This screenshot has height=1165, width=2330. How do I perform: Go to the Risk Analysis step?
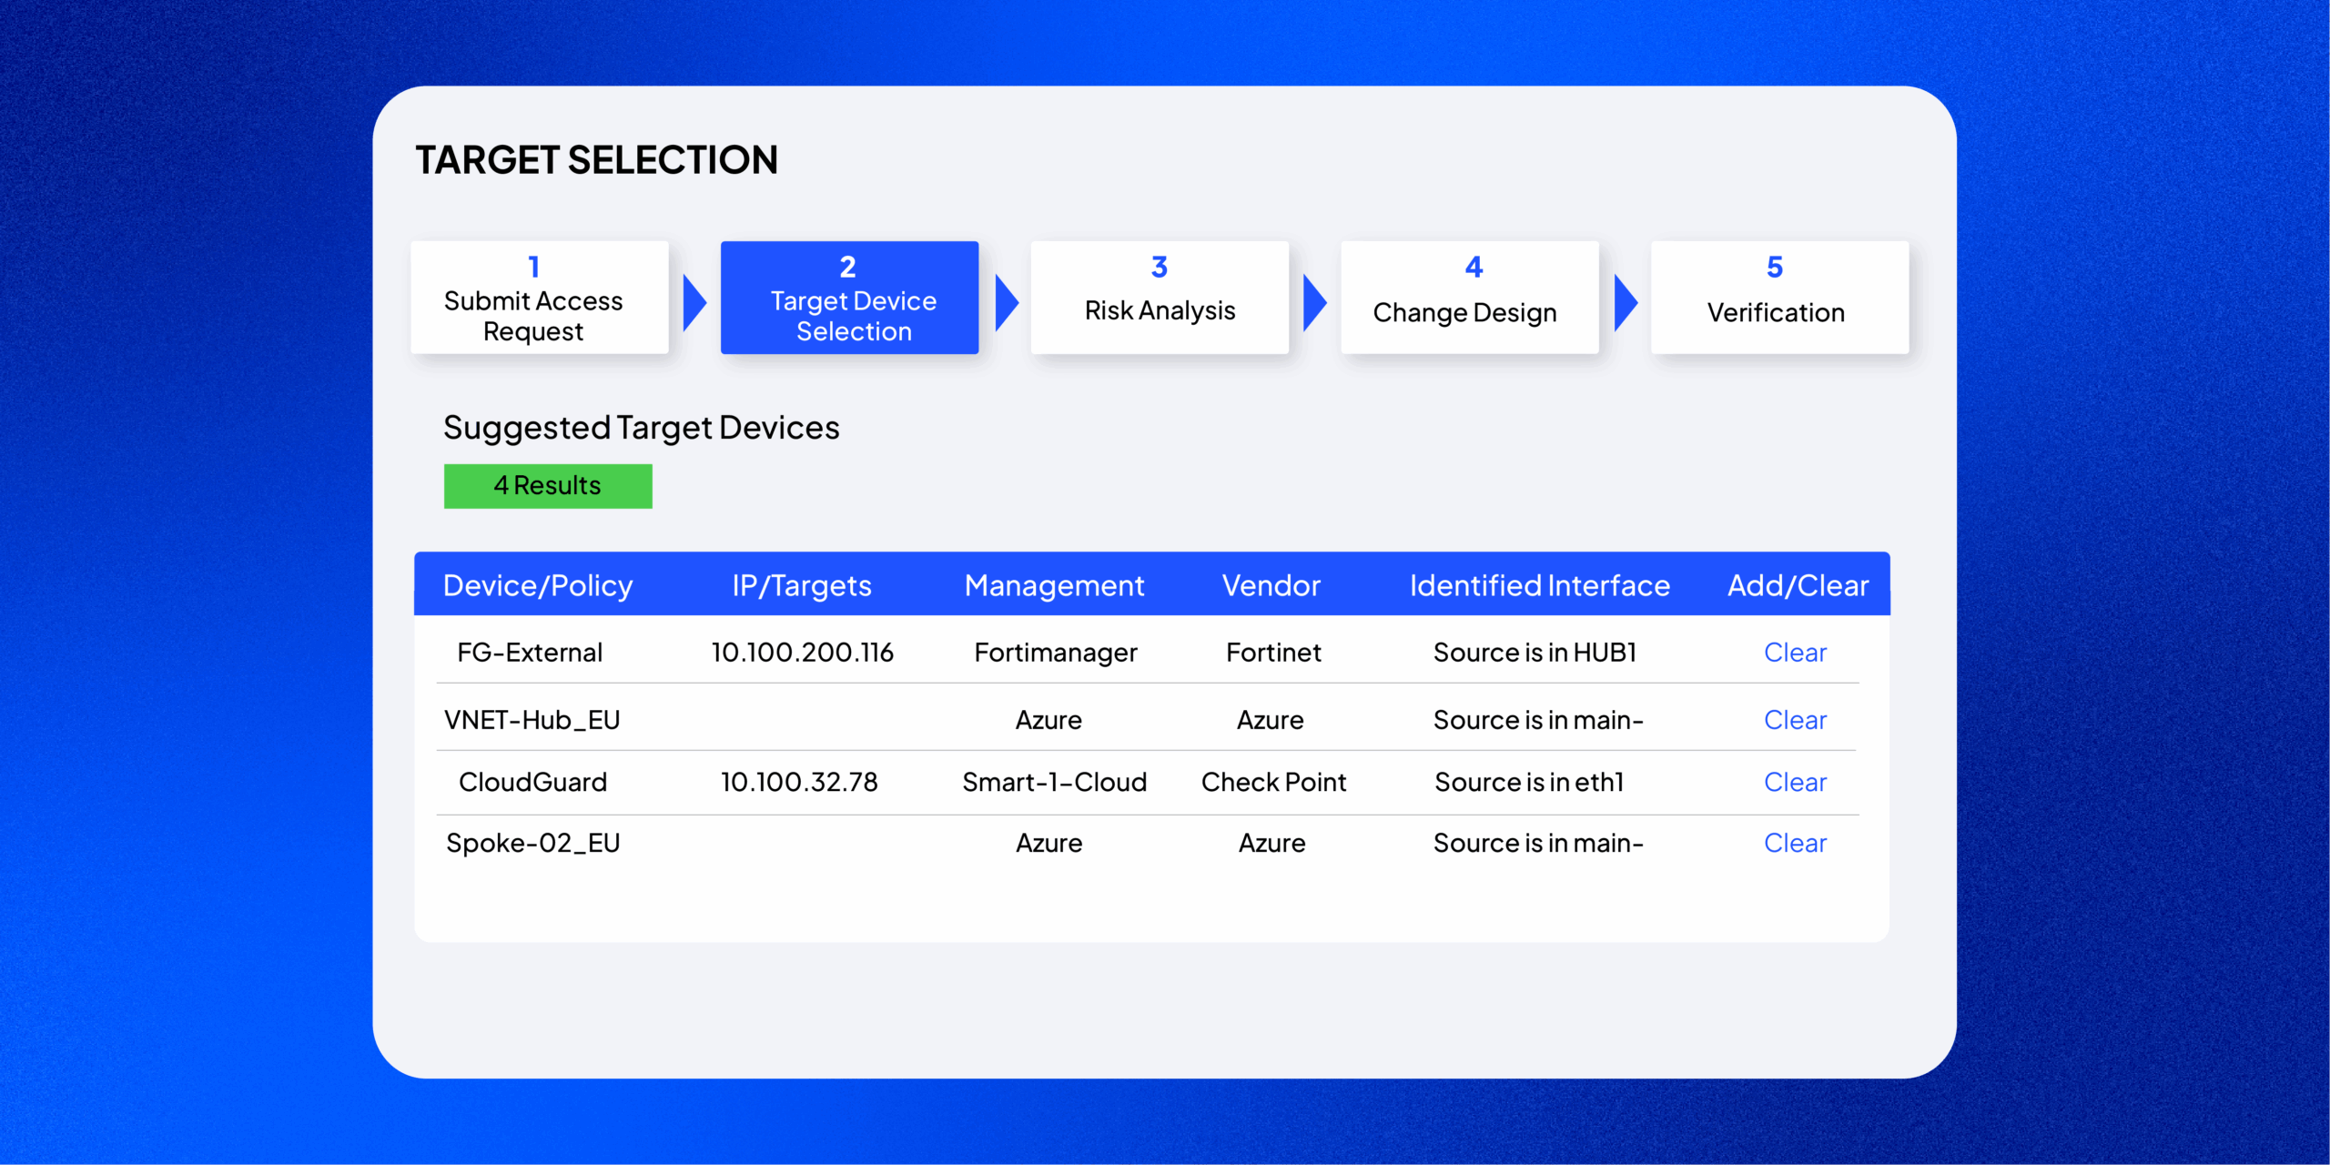click(1160, 299)
